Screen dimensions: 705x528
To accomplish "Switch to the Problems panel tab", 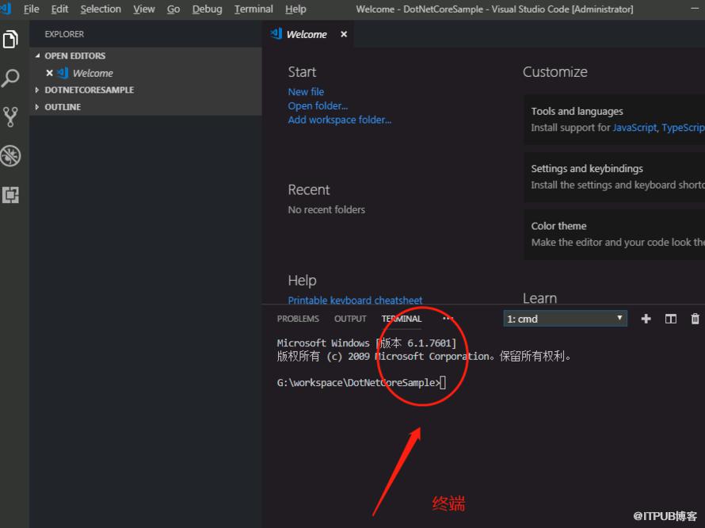I will (298, 319).
